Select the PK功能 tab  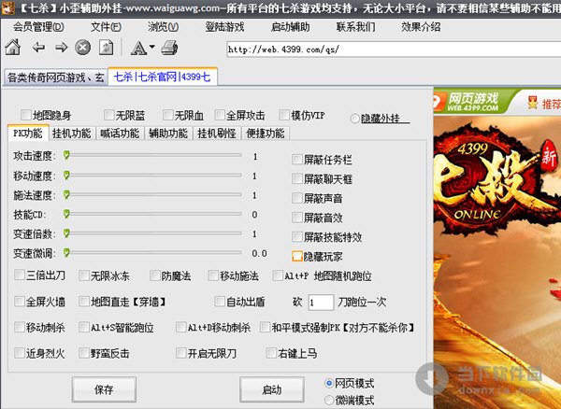click(28, 134)
